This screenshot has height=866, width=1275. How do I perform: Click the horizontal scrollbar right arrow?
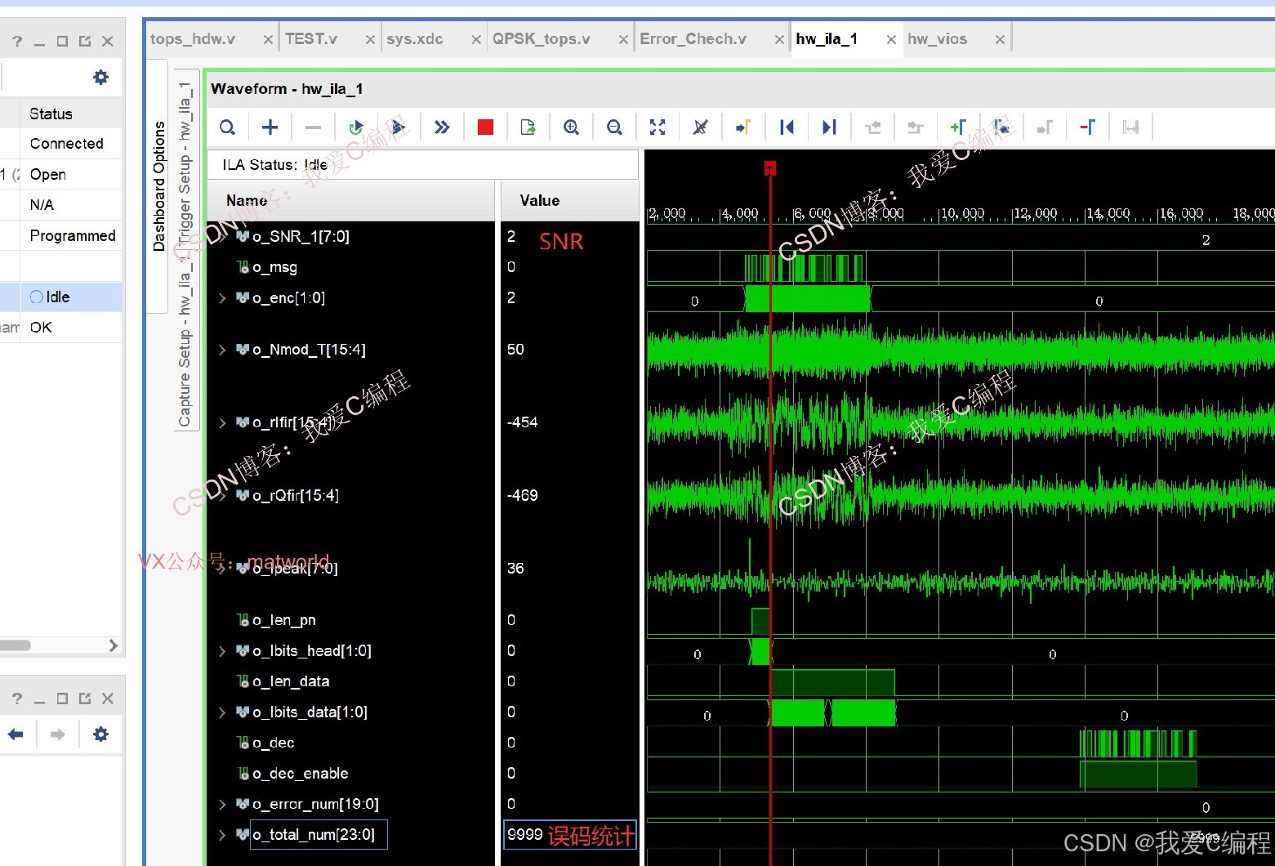(113, 645)
